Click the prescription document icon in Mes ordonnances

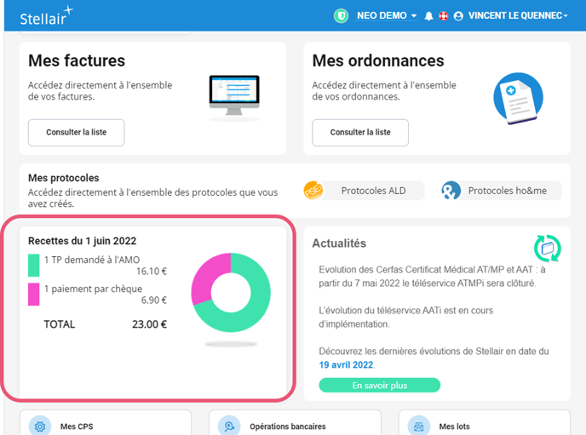(518, 97)
